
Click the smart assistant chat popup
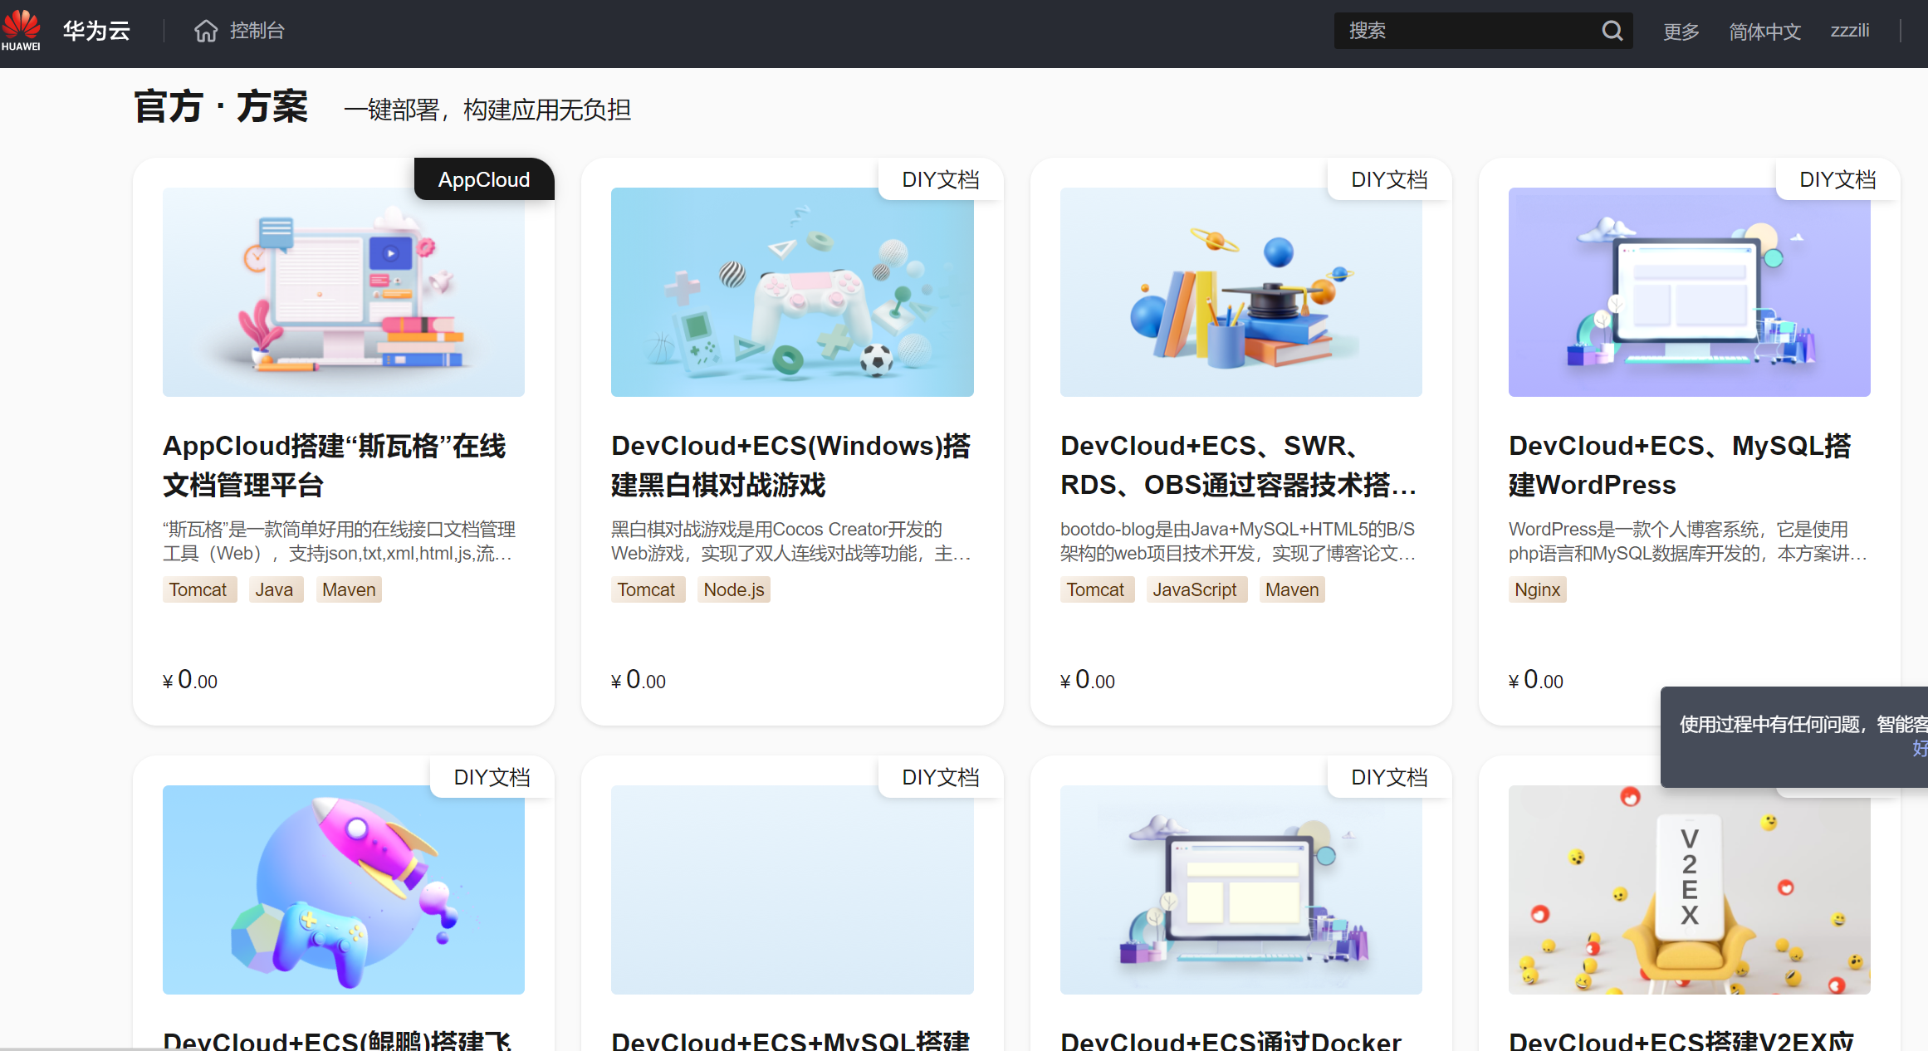click(x=1793, y=737)
